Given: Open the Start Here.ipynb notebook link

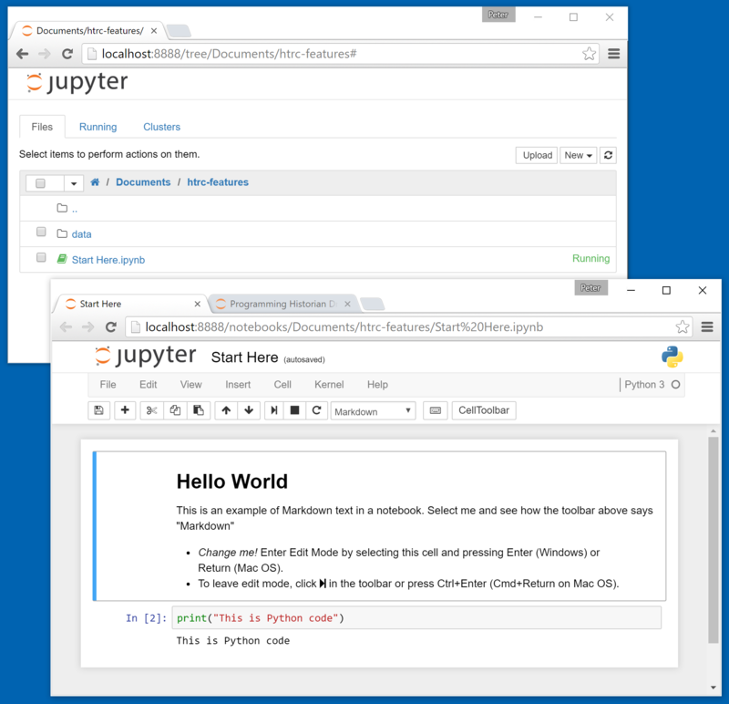Looking at the screenshot, I should click(x=108, y=259).
